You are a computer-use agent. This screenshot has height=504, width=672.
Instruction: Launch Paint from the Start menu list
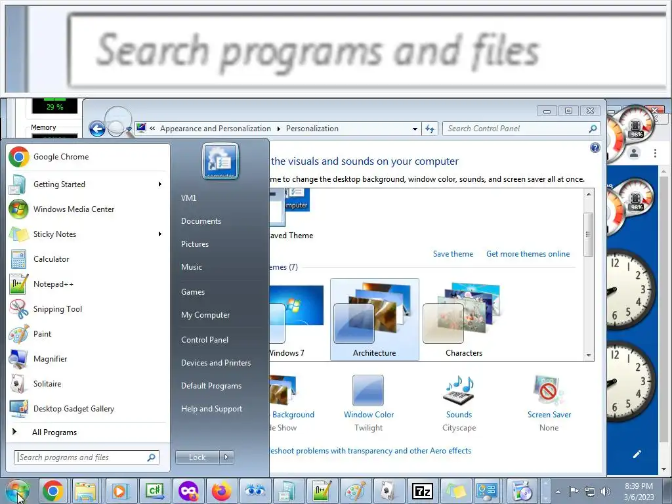(x=88, y=334)
